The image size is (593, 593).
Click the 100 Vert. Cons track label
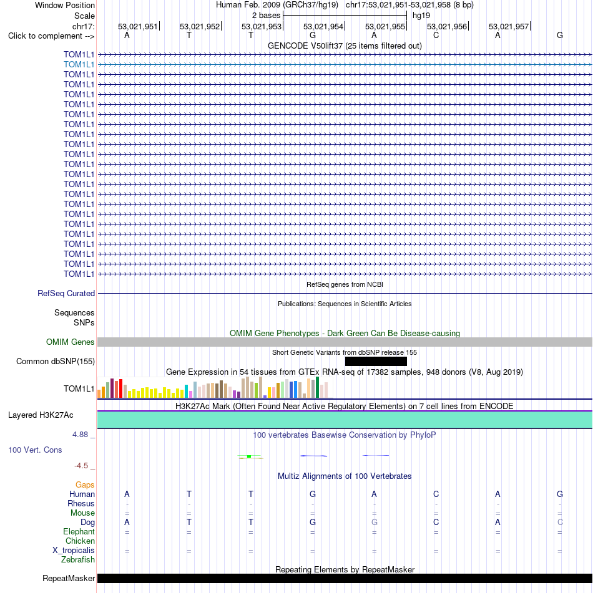35,450
